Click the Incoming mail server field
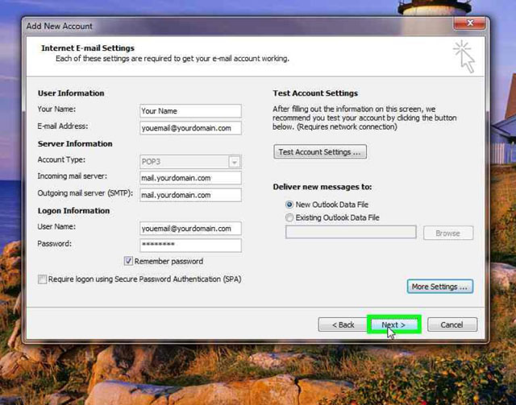 click(190, 178)
